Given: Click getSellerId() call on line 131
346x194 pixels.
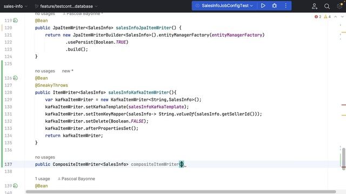Looking at the screenshot, I should tap(238, 114).
